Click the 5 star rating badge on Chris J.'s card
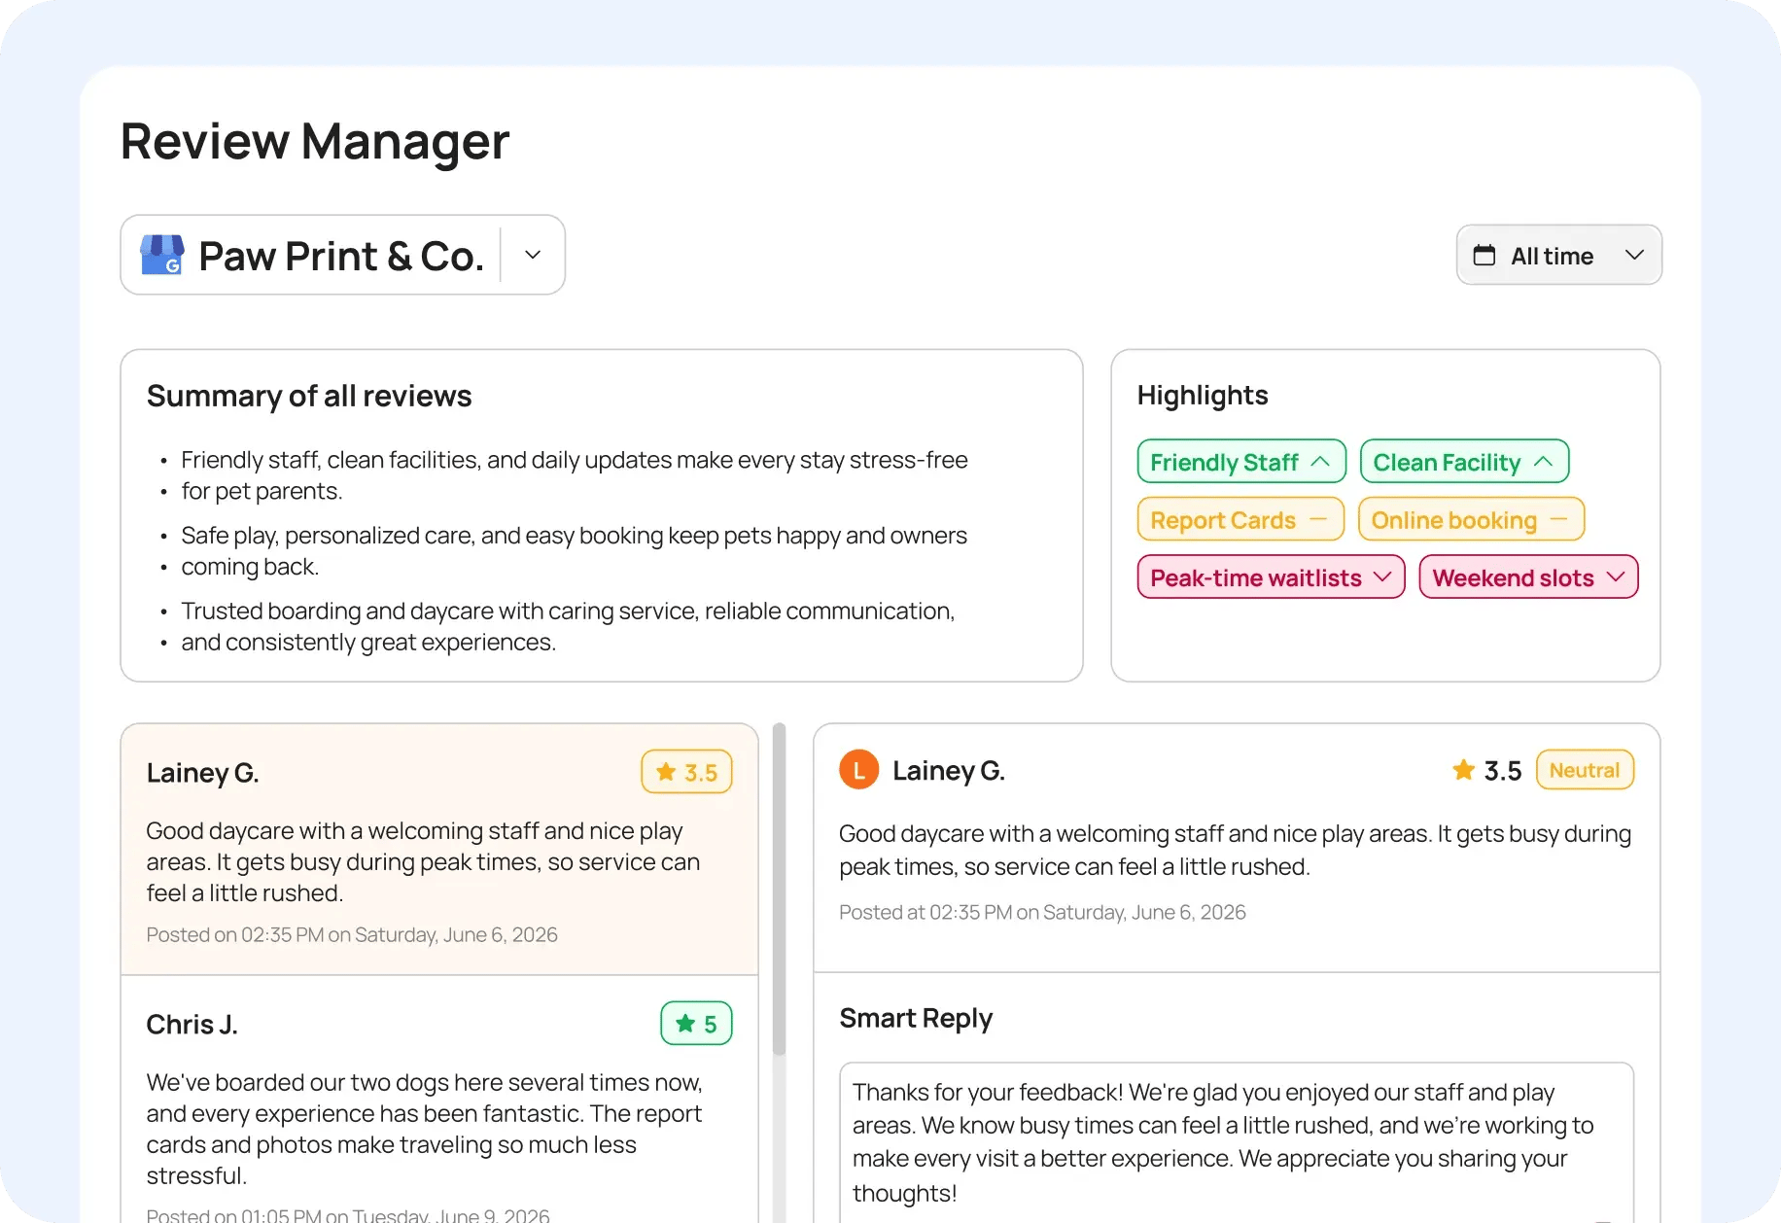 coord(696,1023)
